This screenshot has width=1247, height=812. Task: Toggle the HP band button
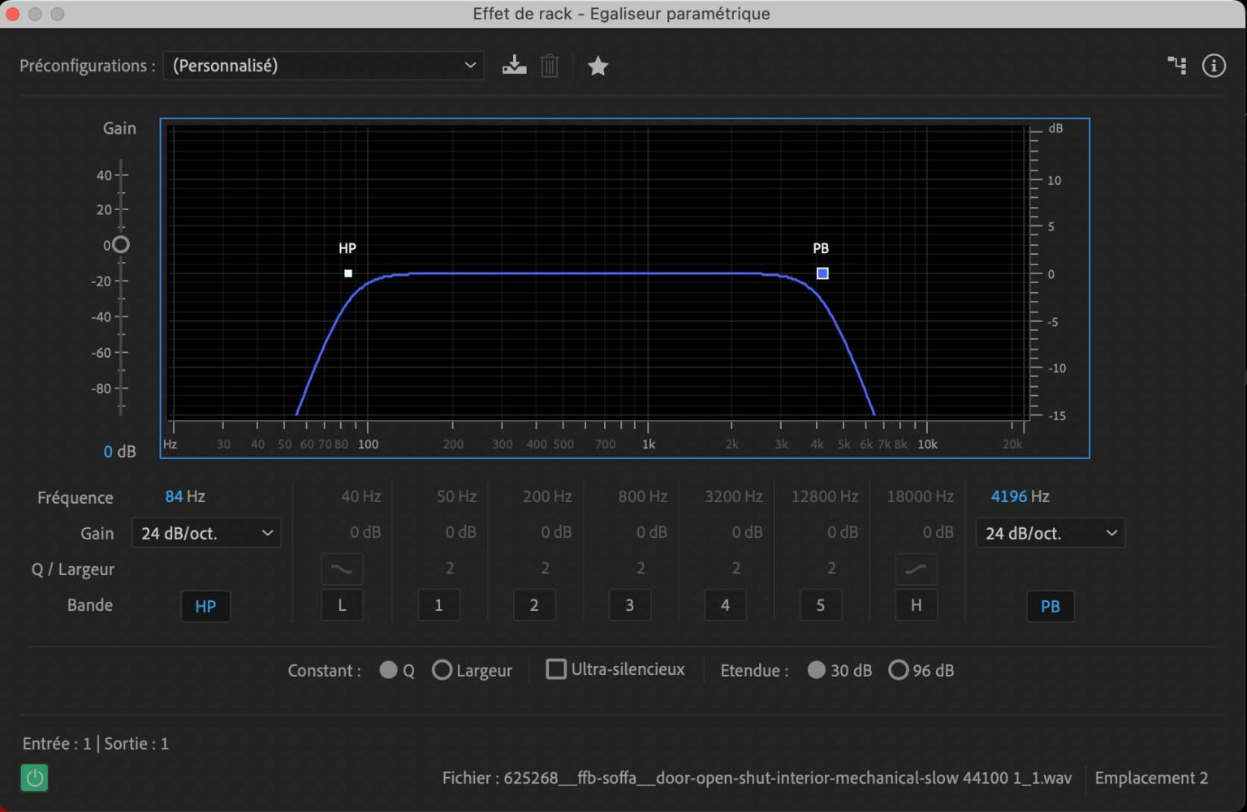click(205, 606)
